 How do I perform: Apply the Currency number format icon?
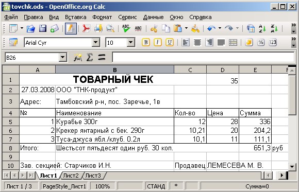[249, 42]
